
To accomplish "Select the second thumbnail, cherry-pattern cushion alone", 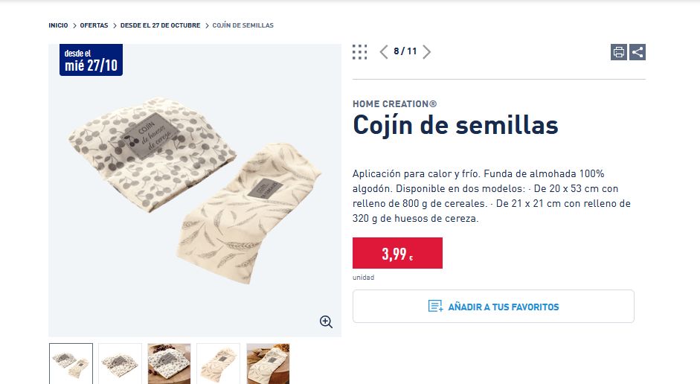I will pos(121,363).
